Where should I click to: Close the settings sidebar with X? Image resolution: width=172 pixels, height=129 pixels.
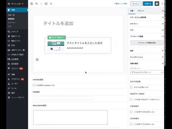(163, 11)
